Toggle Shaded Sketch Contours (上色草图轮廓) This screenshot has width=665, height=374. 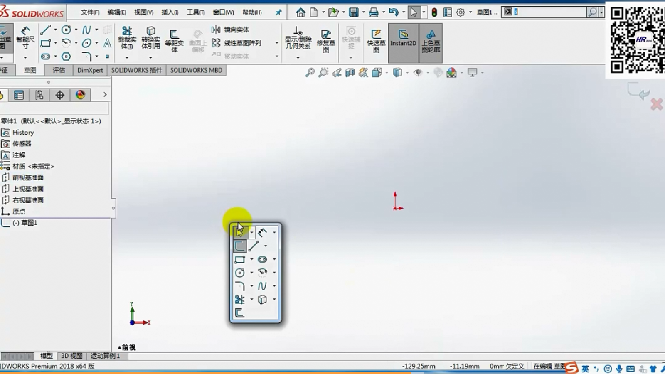click(x=431, y=40)
